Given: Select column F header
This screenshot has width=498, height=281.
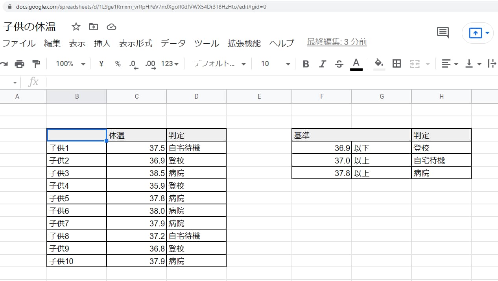Looking at the screenshot, I should click(322, 96).
